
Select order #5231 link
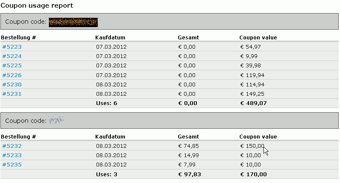coord(12,94)
